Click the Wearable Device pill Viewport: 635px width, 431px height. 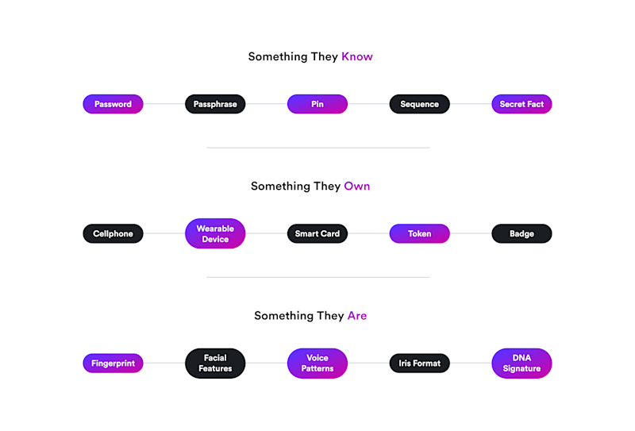pyautogui.click(x=215, y=233)
